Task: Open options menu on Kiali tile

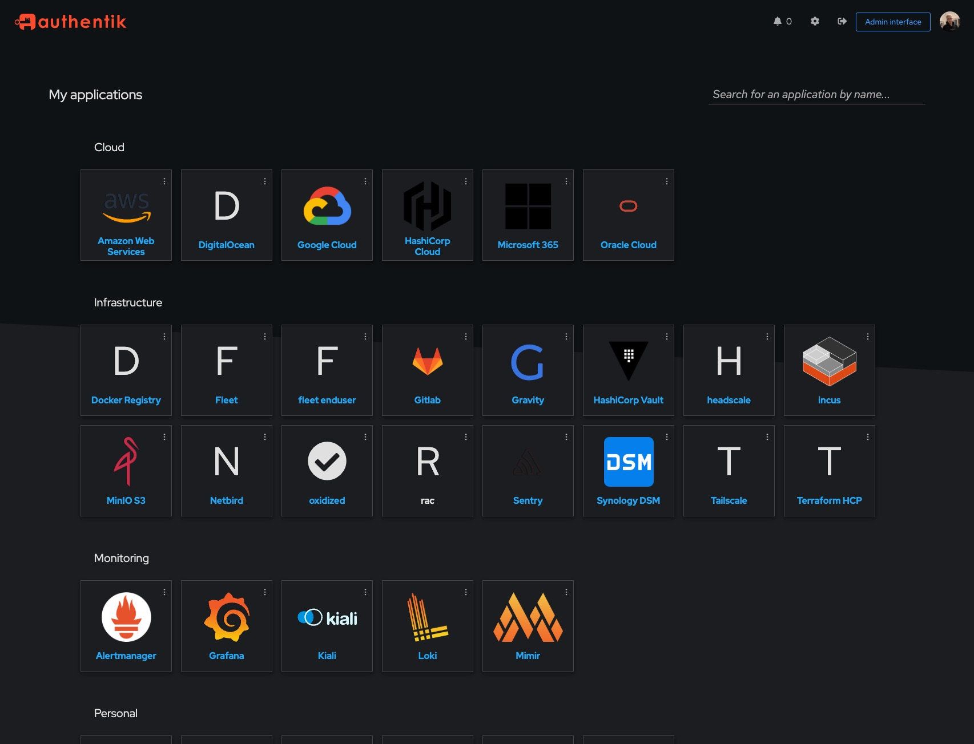Action: click(365, 592)
